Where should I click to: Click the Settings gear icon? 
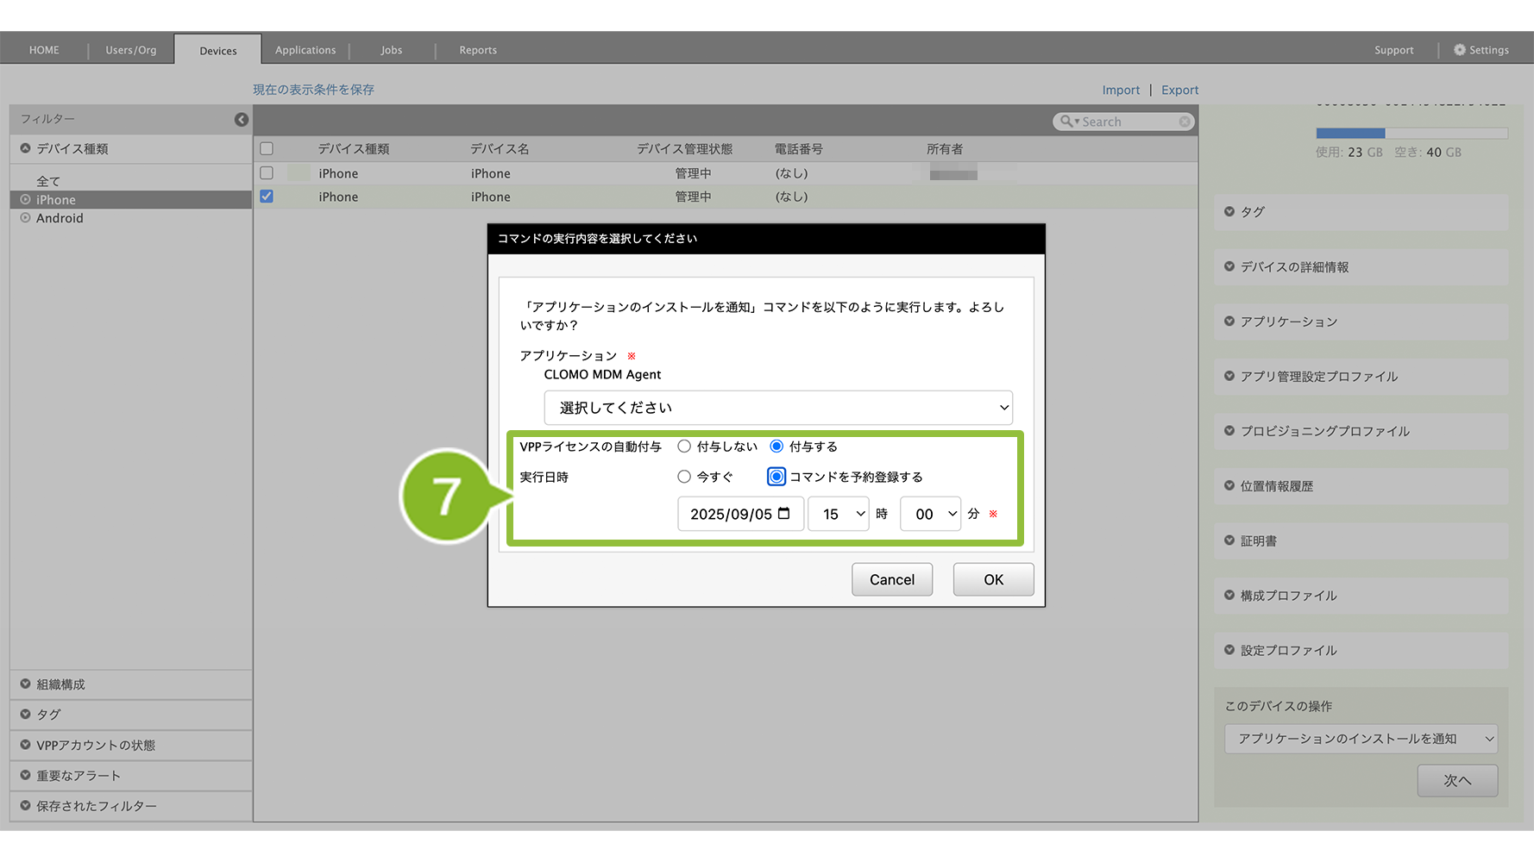(x=1459, y=50)
